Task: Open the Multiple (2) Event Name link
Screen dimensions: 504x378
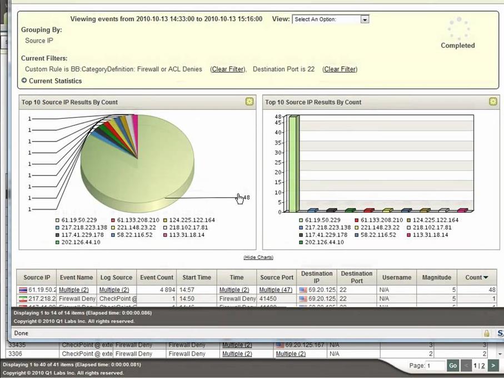Action: 73,290
